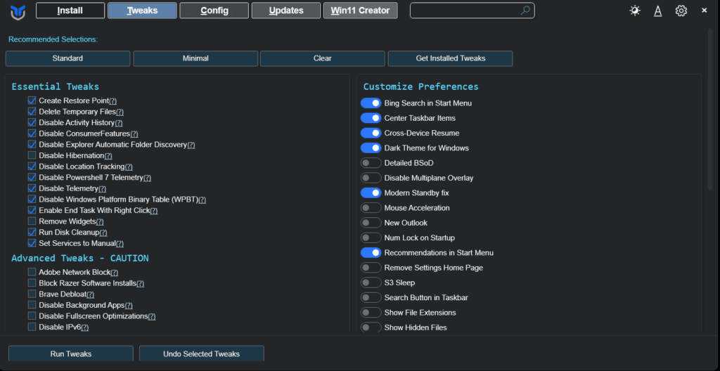Image resolution: width=720 pixels, height=371 pixels.
Task: Enable the Remove Widgets checkbox
Action: click(x=32, y=221)
